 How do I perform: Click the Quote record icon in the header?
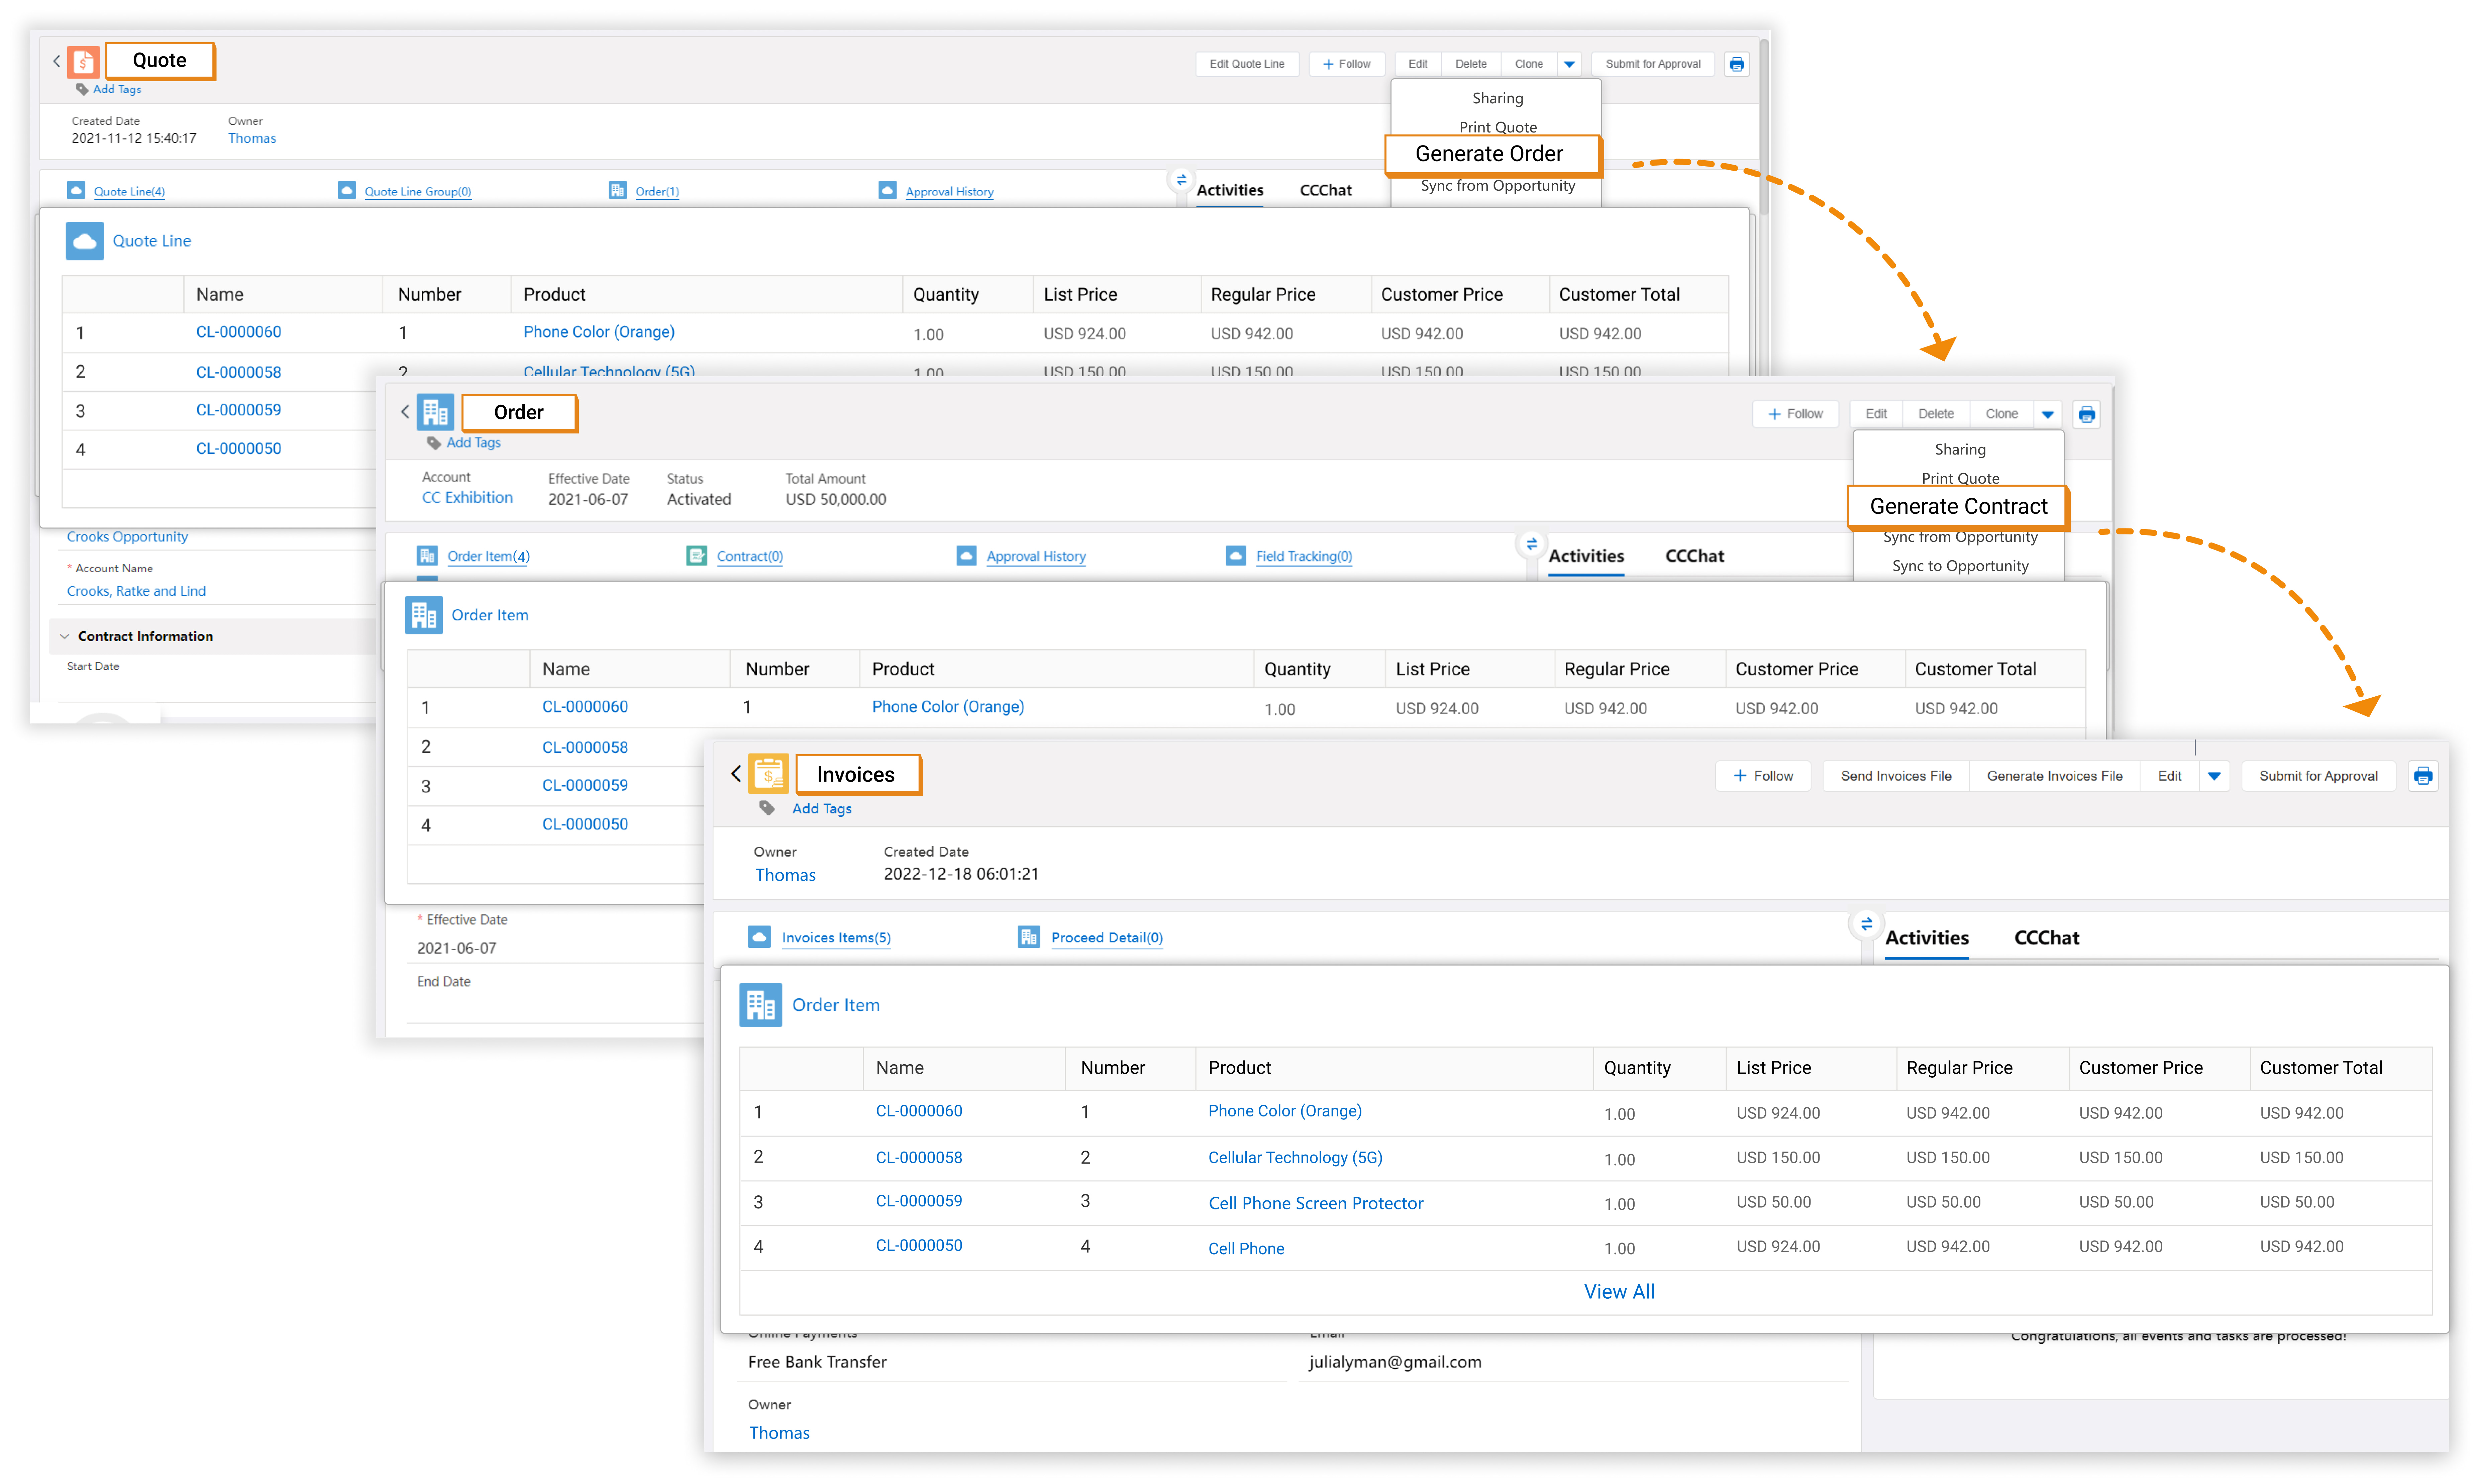[x=84, y=62]
